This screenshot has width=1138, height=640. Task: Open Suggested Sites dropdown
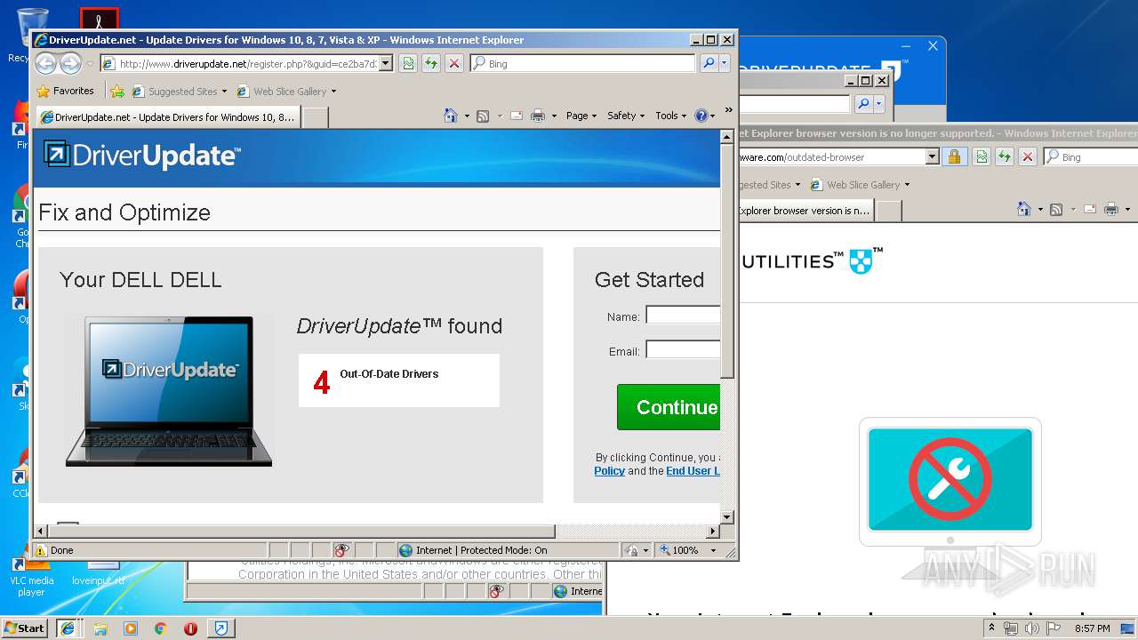(224, 92)
